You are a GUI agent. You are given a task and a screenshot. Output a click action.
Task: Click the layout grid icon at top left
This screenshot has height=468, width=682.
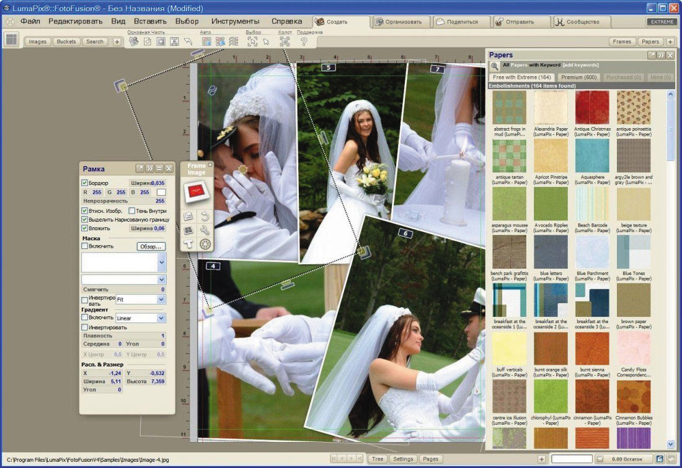[11, 40]
